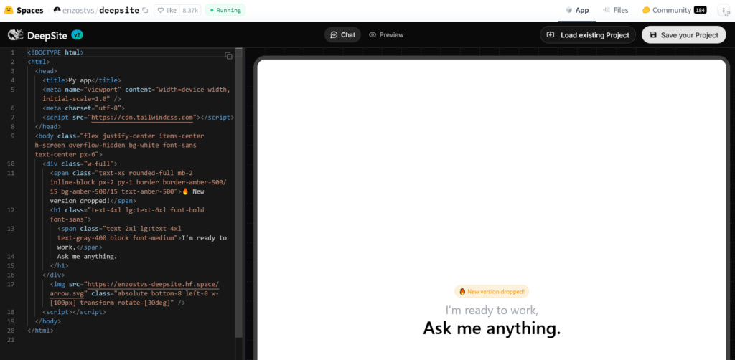The height and width of the screenshot is (360, 735).
Task: Switch to Chat view
Action: (x=342, y=34)
